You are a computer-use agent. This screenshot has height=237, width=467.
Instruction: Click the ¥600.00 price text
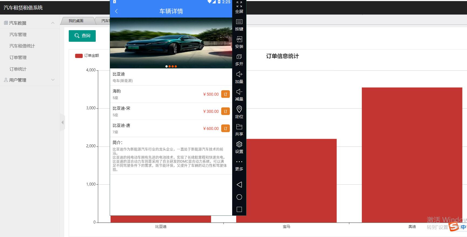pyautogui.click(x=211, y=128)
